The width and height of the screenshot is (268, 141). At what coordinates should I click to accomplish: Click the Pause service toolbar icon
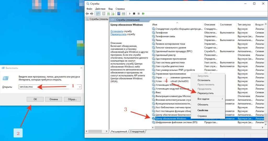click(x=139, y=14)
